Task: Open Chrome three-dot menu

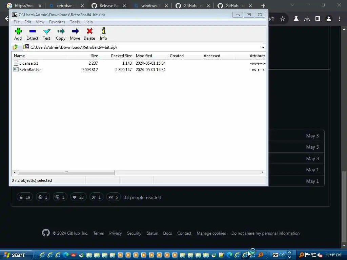Action: (340, 19)
